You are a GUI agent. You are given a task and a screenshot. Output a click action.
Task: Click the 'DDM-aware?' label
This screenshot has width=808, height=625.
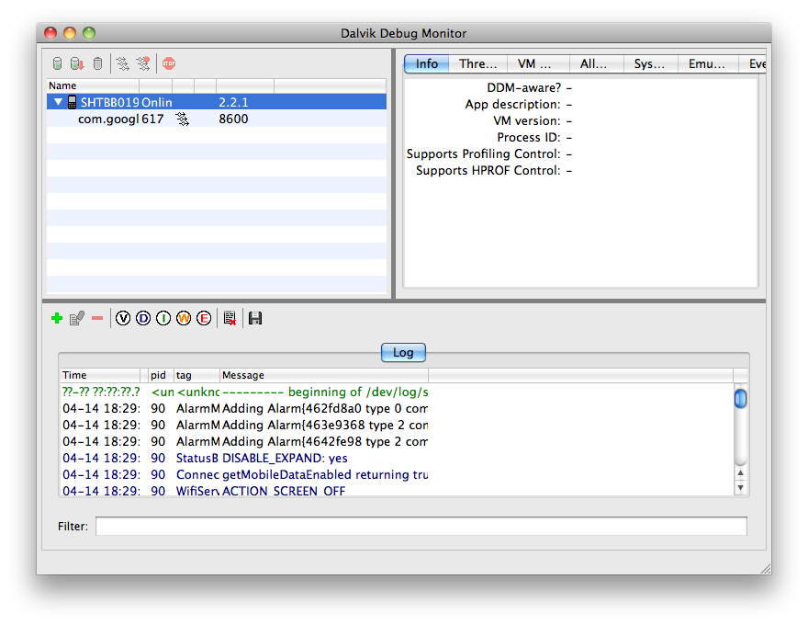point(524,87)
